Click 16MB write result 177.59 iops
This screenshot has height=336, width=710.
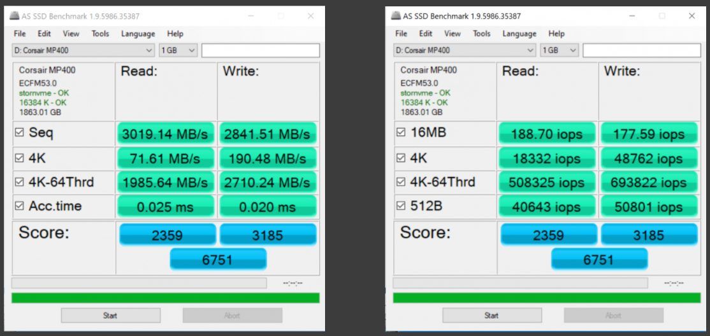(x=649, y=134)
